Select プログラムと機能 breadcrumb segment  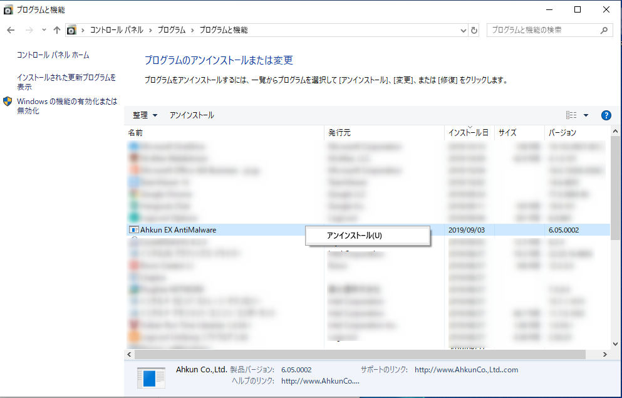pos(224,30)
